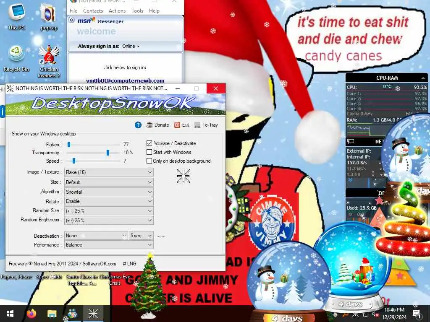430x322 pixels.
Task: Open the Algorithm dropdown set to Snowfall
Action: pyautogui.click(x=109, y=192)
